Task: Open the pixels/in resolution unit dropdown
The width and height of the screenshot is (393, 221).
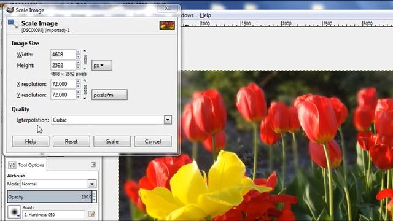Action: tap(109, 95)
